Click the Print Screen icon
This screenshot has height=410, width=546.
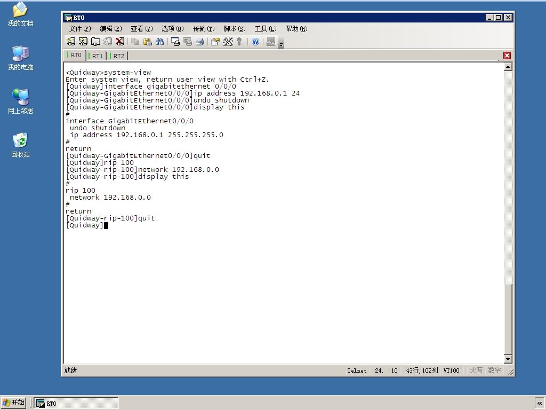(175, 42)
